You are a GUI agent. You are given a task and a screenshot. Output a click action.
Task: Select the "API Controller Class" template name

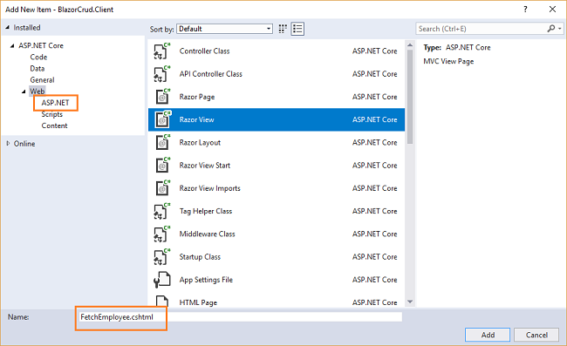211,74
